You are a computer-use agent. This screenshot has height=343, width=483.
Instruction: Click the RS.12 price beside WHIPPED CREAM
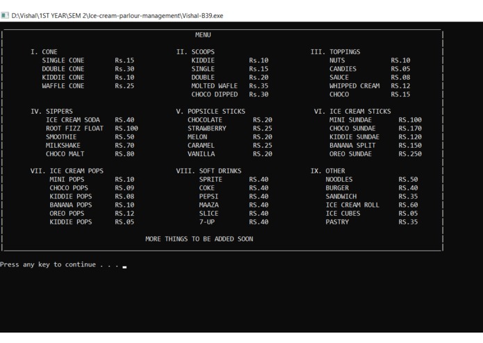[x=400, y=86]
